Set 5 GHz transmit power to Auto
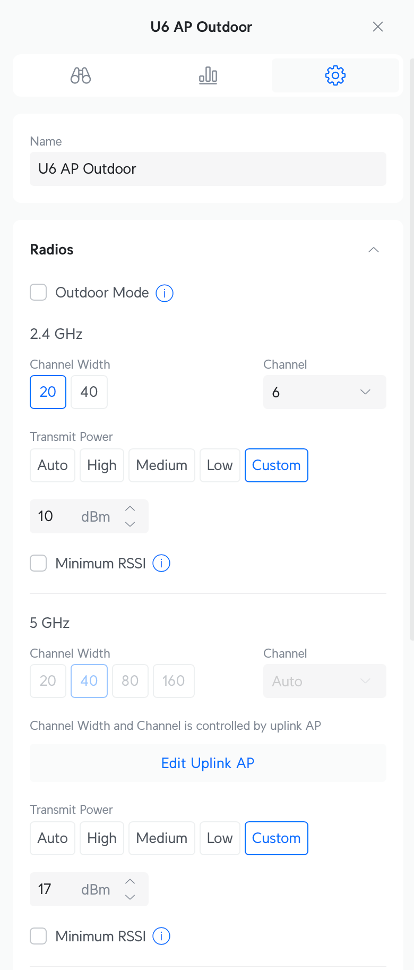 point(53,838)
